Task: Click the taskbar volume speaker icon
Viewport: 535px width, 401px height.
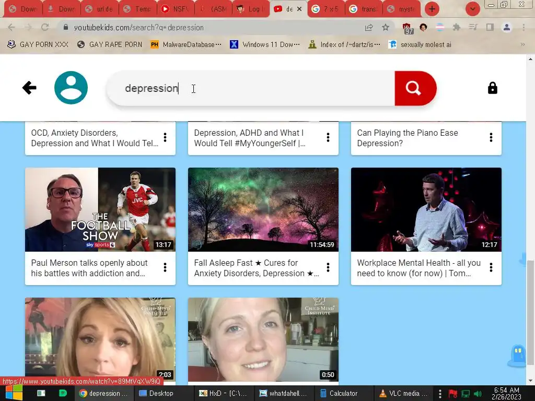Action: pyautogui.click(x=478, y=394)
